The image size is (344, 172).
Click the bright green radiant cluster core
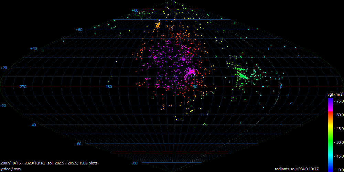[x=242, y=76]
